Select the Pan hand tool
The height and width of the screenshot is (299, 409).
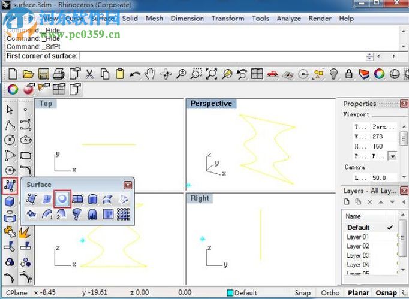[150, 74]
